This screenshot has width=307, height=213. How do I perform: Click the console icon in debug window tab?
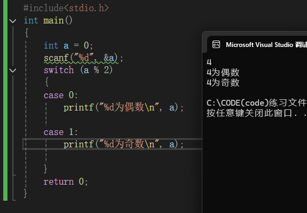click(x=216, y=44)
